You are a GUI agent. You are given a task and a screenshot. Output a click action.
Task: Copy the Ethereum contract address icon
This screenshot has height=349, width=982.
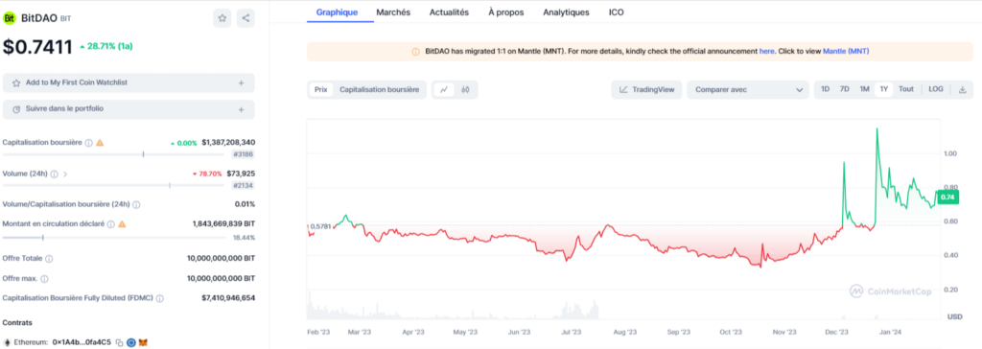pos(119,342)
